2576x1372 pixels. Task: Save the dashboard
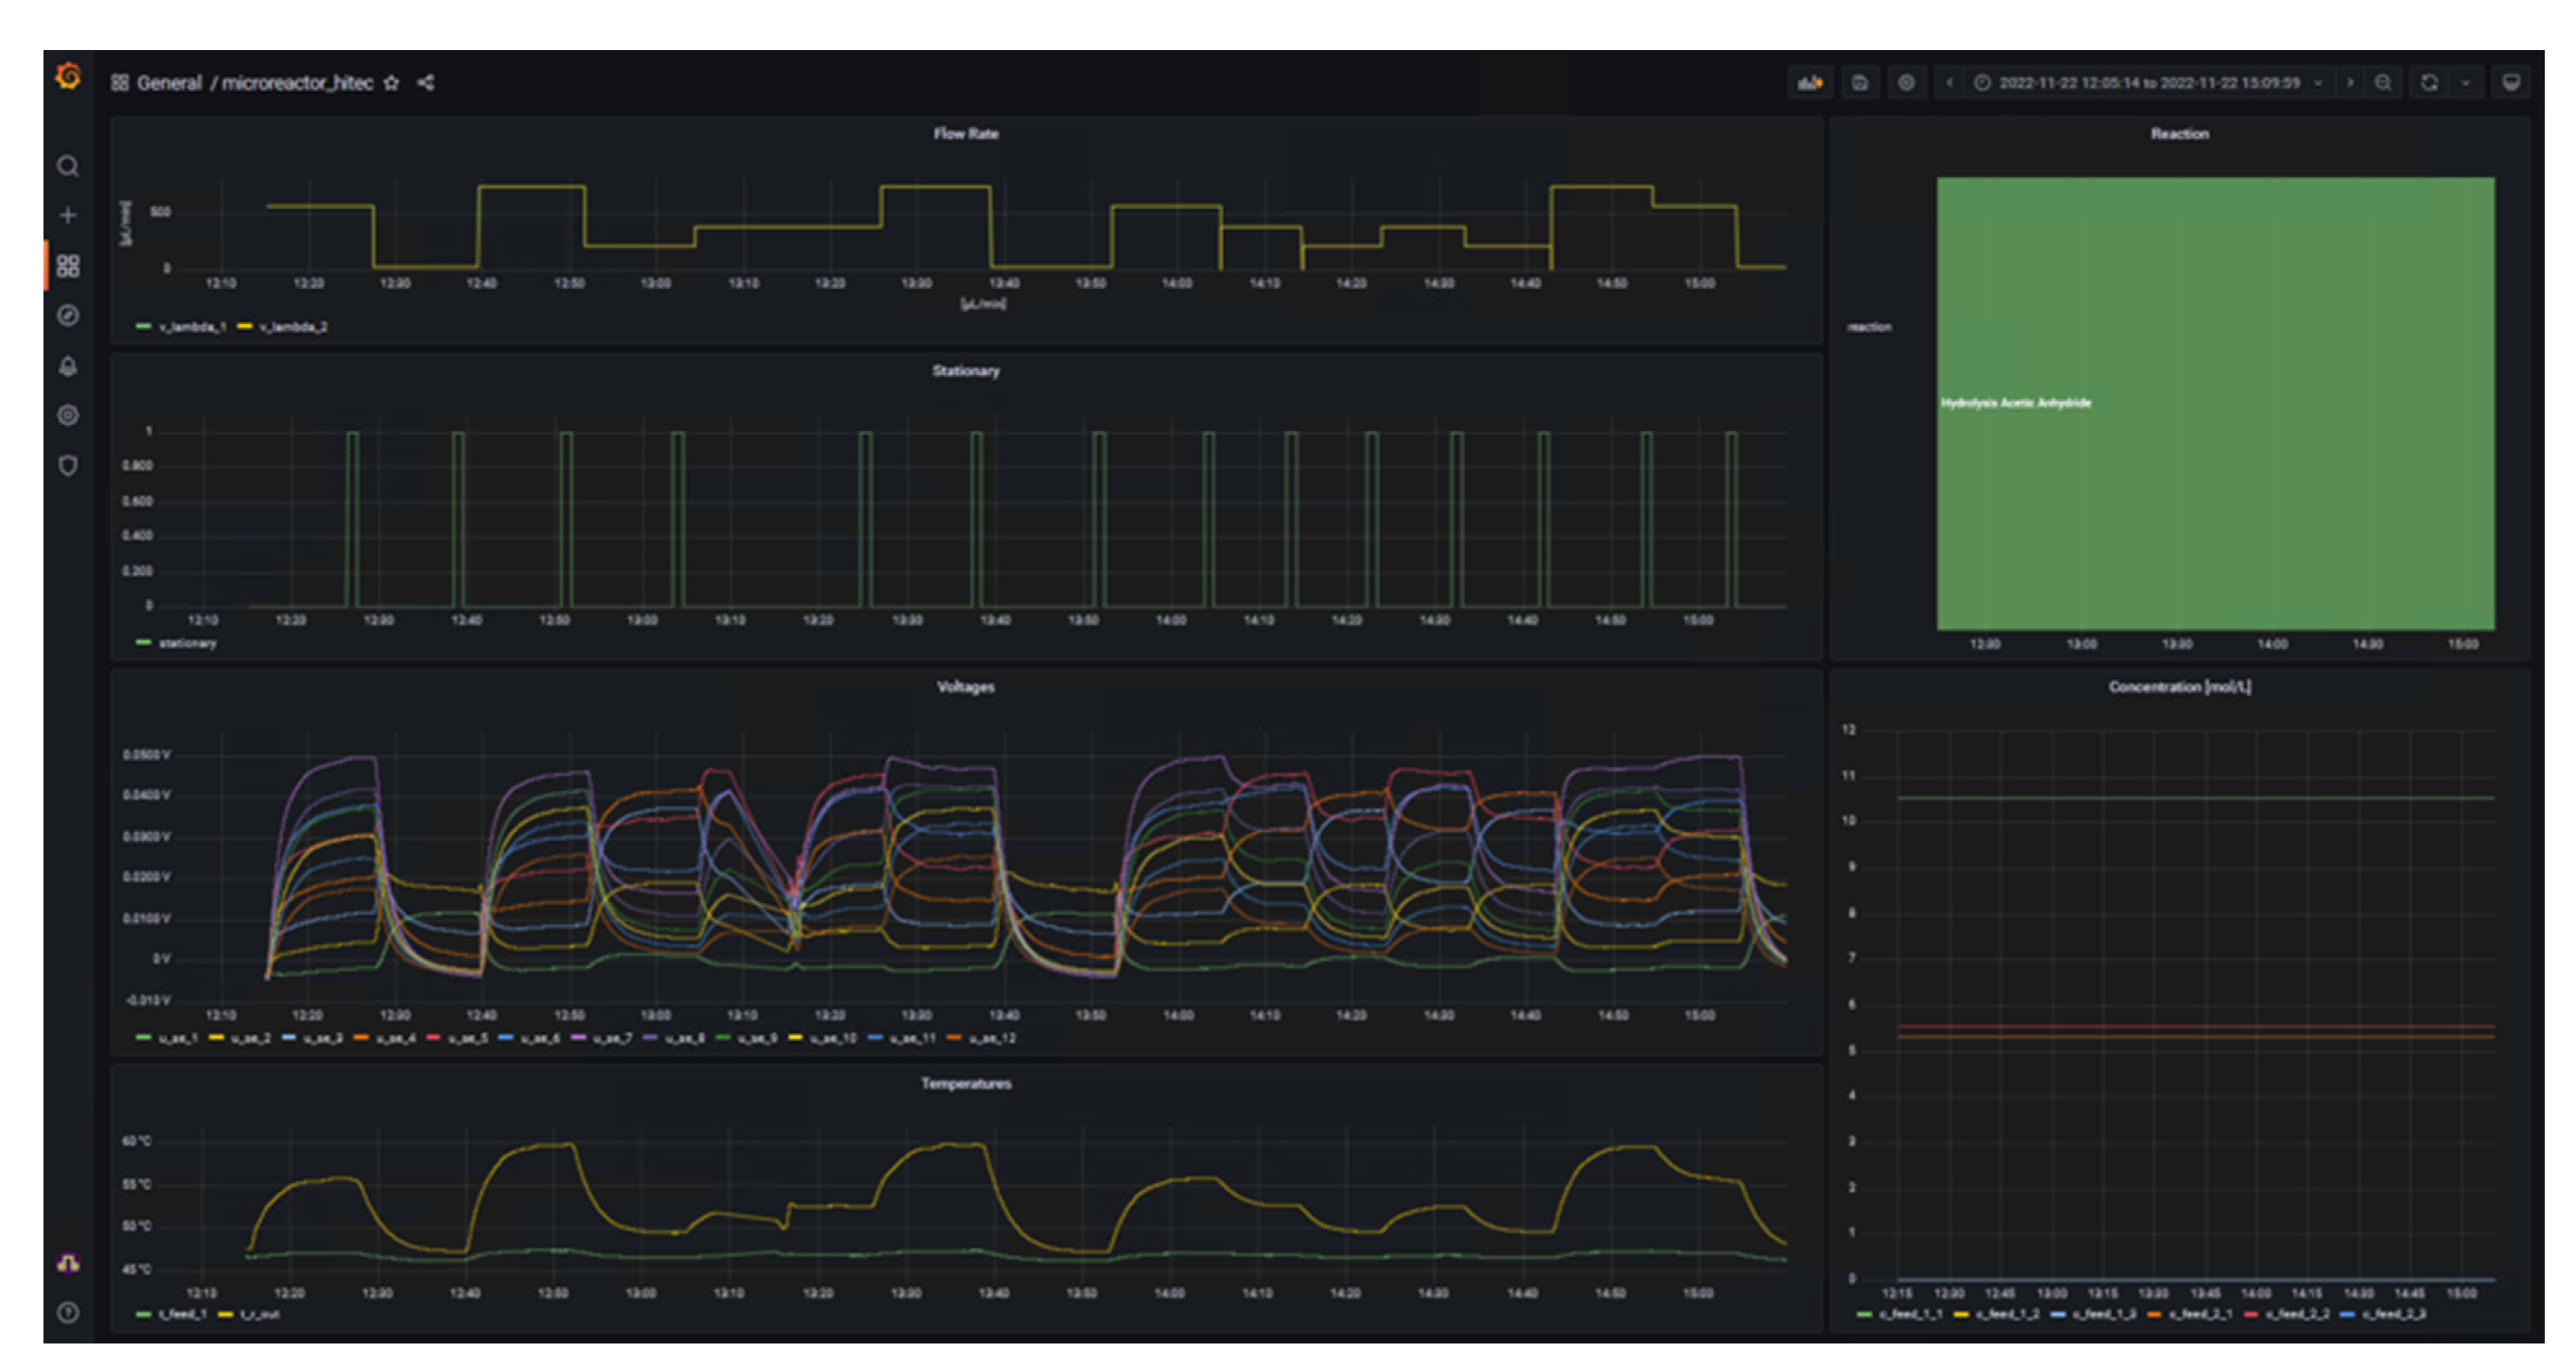(1860, 83)
